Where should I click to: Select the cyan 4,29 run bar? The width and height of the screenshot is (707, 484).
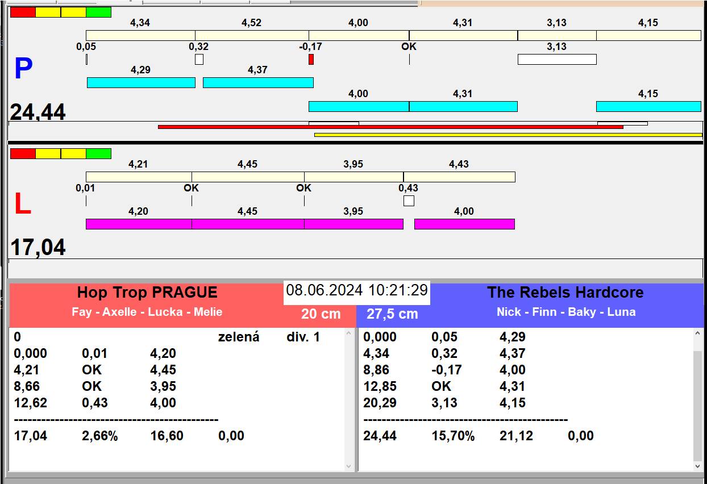point(141,82)
